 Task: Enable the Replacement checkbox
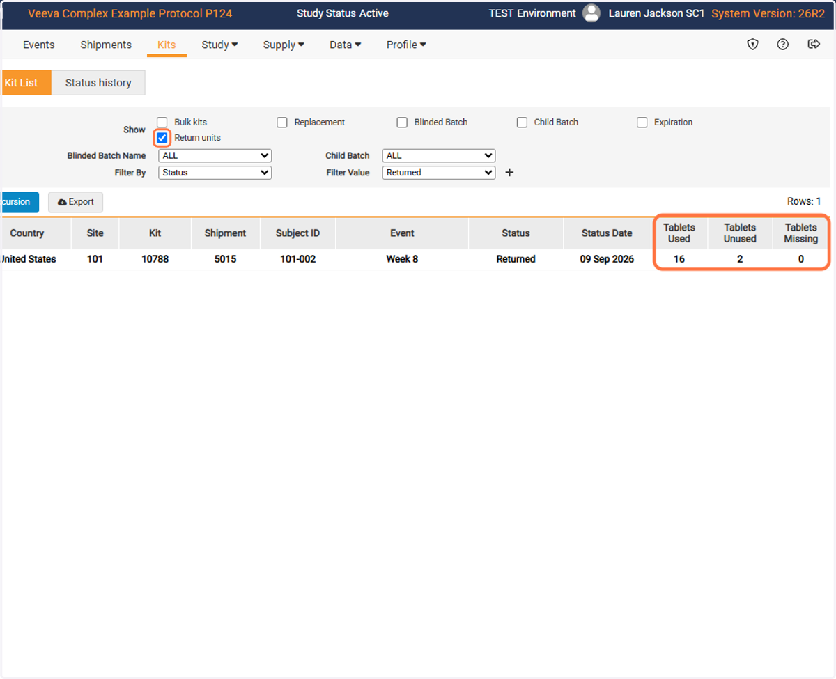click(x=282, y=123)
